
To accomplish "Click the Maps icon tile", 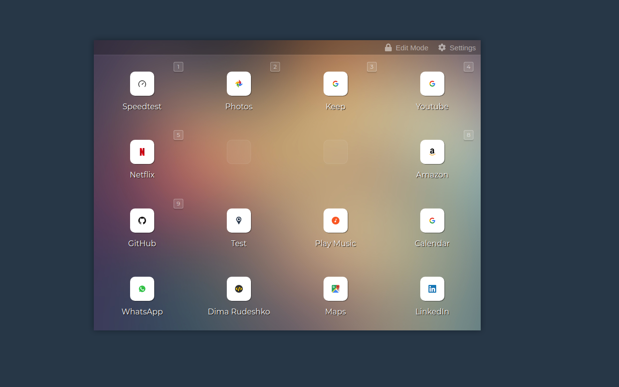I will 336,289.
